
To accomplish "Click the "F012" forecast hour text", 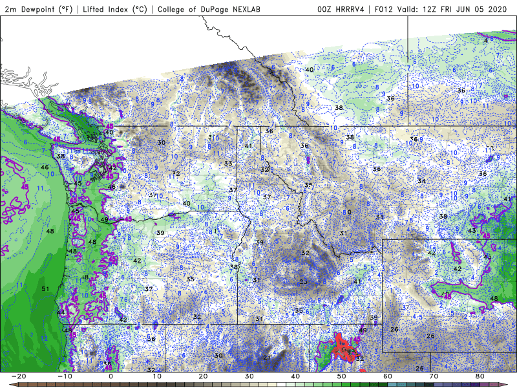I will (383, 9).
